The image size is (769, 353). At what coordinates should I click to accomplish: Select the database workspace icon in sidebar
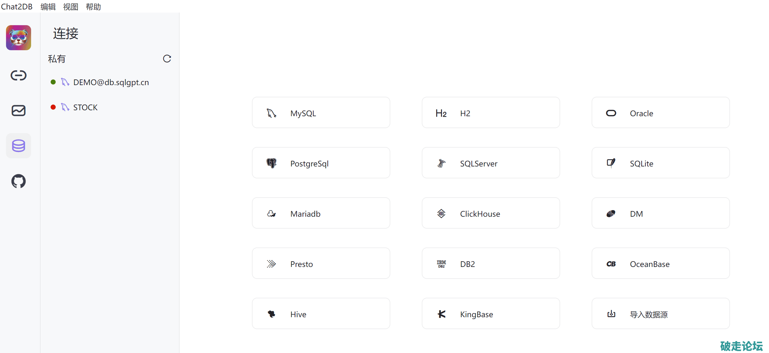(19, 146)
